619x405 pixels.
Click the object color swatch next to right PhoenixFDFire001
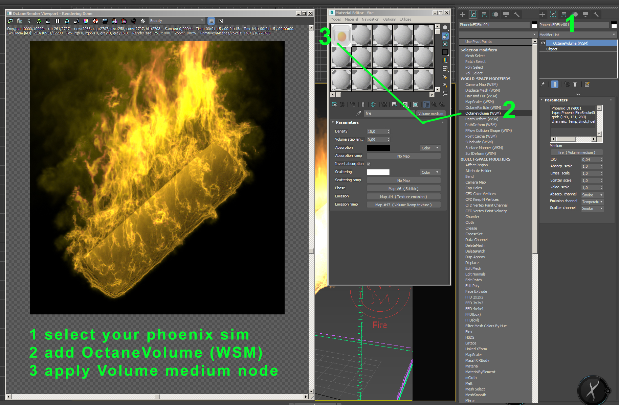(614, 25)
